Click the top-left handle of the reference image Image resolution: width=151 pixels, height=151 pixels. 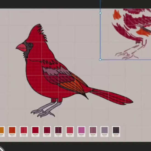pos(100,13)
